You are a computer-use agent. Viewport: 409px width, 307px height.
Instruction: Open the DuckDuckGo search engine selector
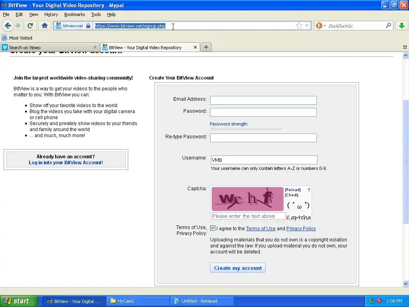pos(320,26)
